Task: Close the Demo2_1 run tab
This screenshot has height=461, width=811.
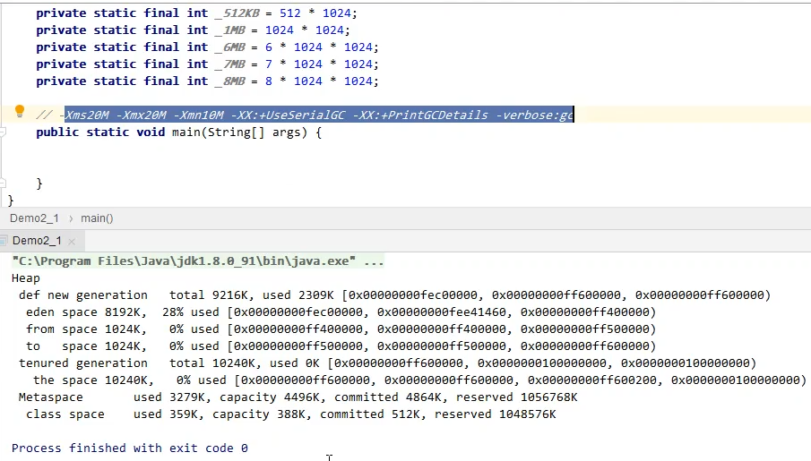Action: tap(73, 242)
